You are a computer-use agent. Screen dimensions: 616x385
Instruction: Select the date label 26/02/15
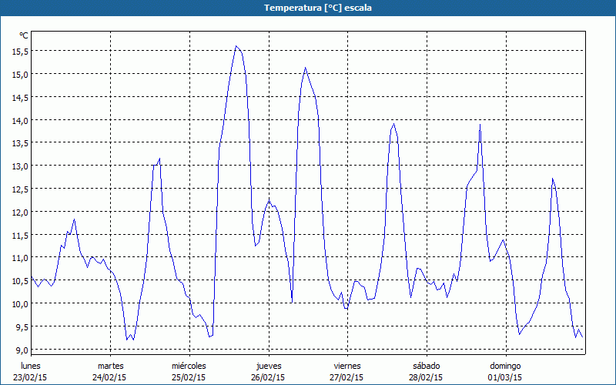pos(269,377)
